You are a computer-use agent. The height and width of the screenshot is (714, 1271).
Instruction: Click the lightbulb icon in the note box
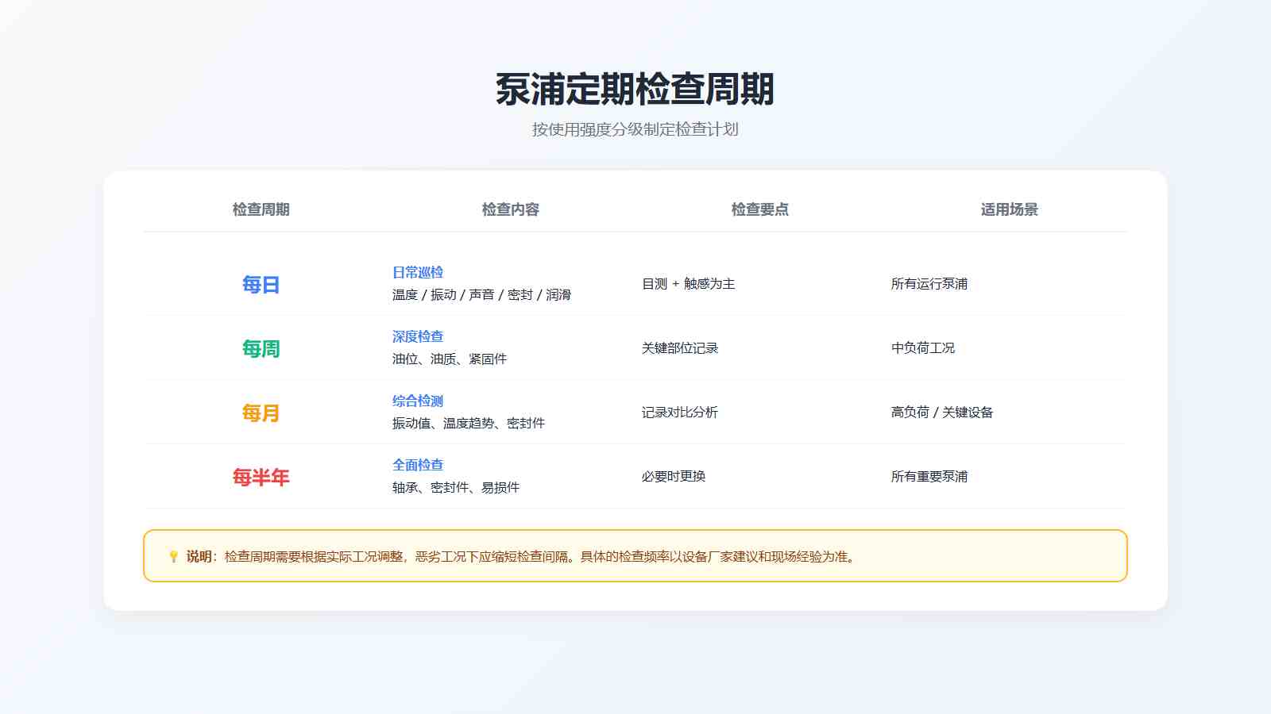(173, 557)
